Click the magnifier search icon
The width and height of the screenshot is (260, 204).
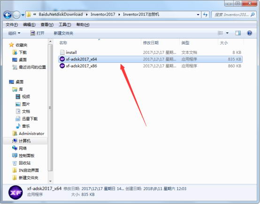(x=252, y=15)
